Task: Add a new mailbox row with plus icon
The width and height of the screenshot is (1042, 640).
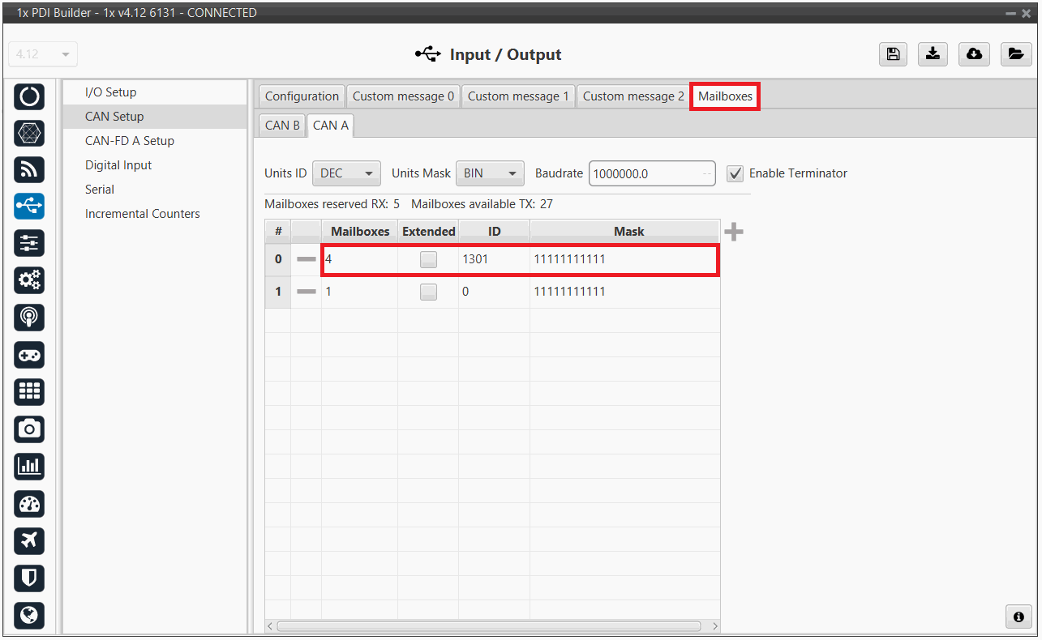Action: [x=733, y=233]
